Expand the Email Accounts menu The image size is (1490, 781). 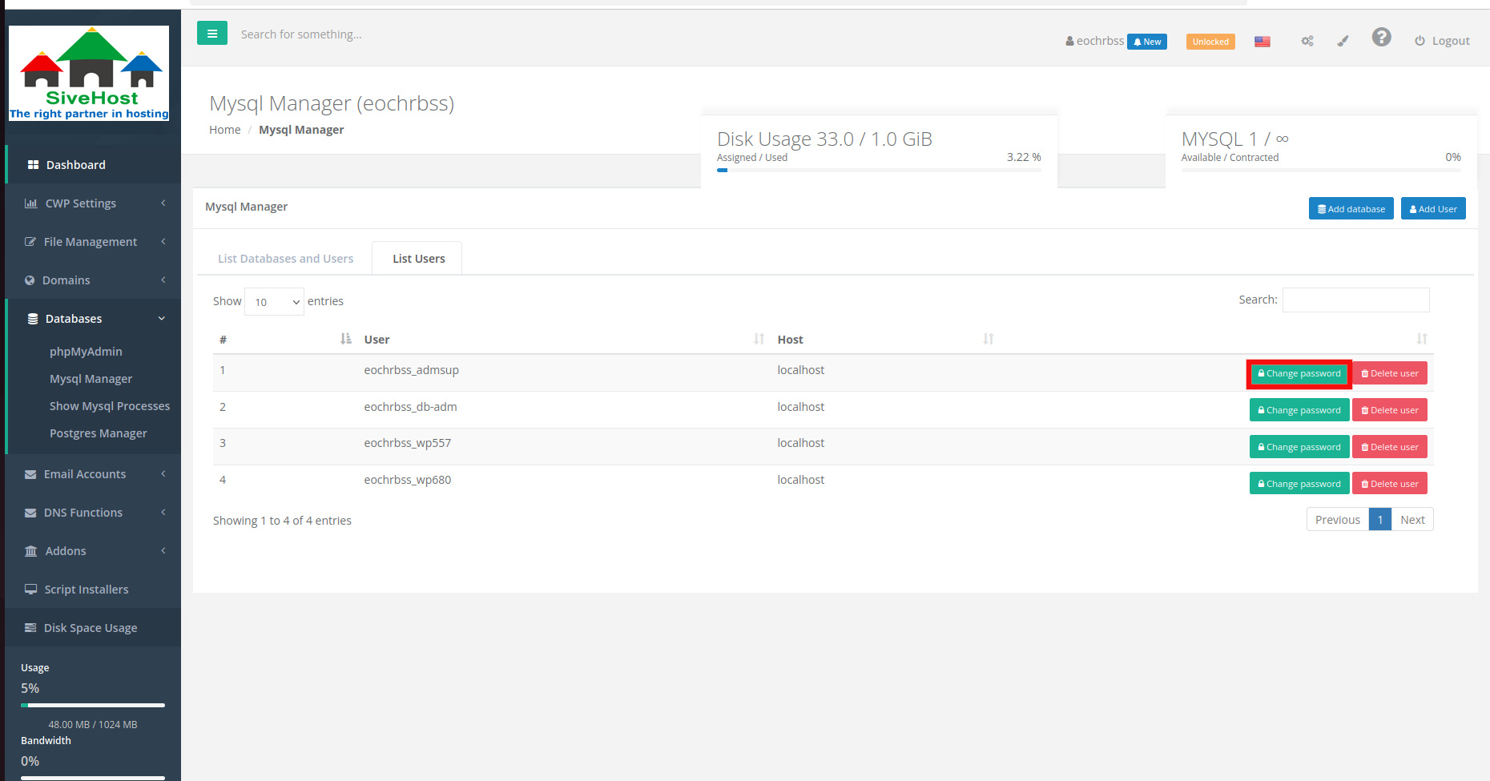click(93, 473)
